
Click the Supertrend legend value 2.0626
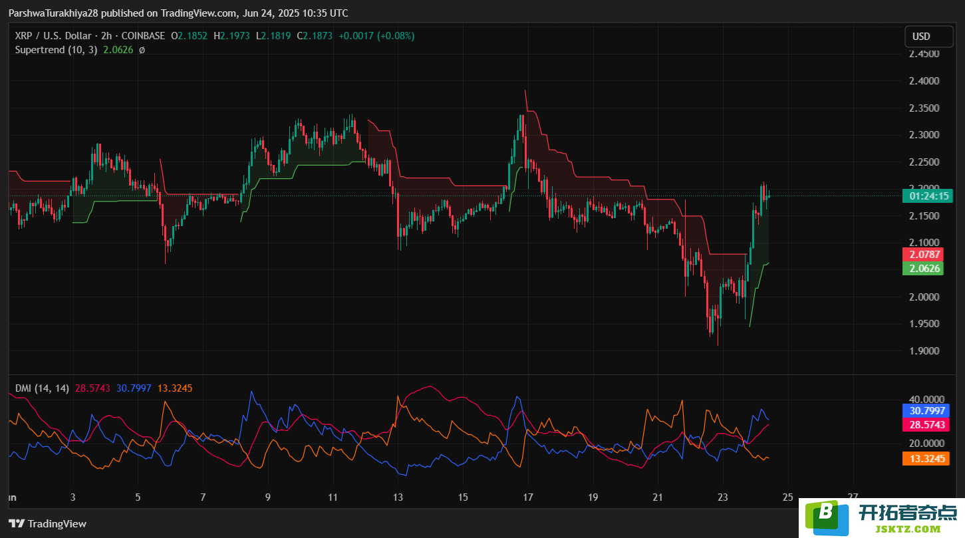(118, 50)
